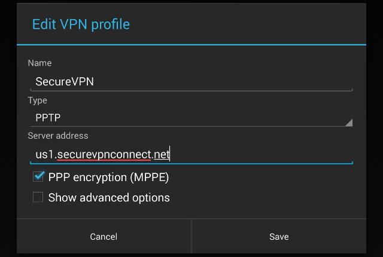Image resolution: width=383 pixels, height=257 pixels.
Task: Click the ".net" ending of the server address
Action: coord(162,155)
